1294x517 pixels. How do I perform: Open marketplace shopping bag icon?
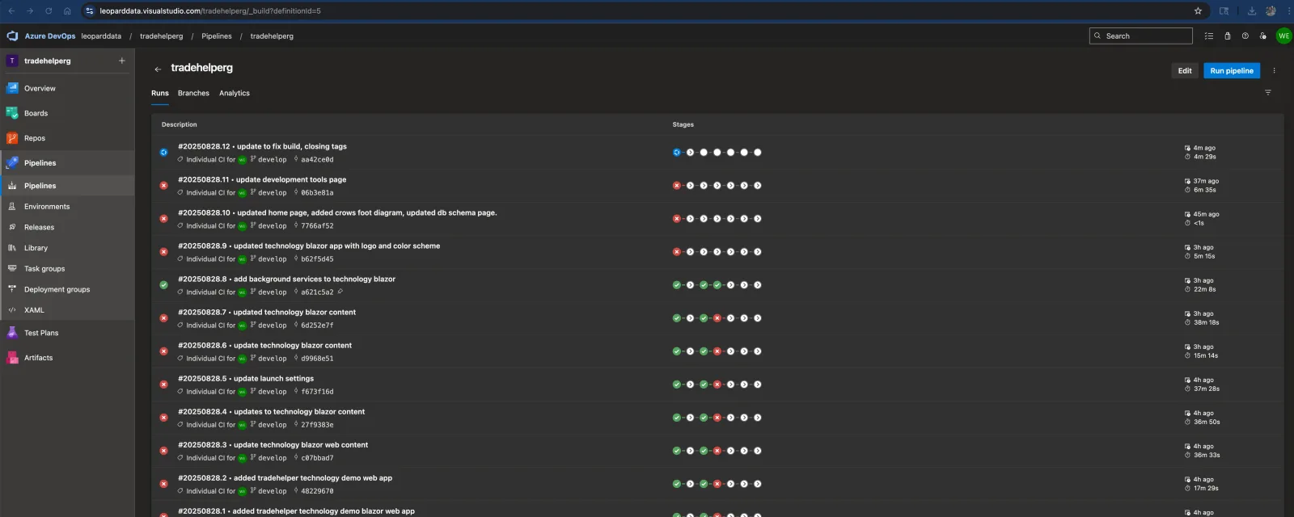coord(1227,36)
